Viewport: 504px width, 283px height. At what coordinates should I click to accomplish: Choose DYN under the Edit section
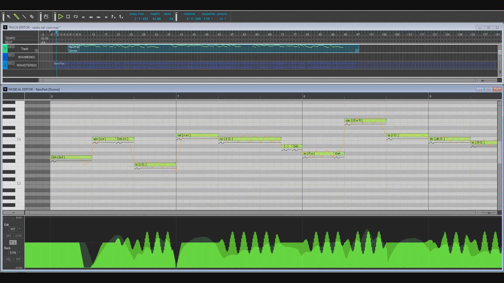tap(18, 236)
